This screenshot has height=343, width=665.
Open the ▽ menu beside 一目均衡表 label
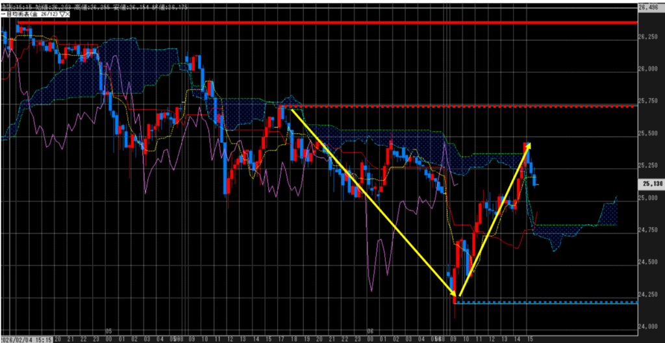click(x=62, y=13)
